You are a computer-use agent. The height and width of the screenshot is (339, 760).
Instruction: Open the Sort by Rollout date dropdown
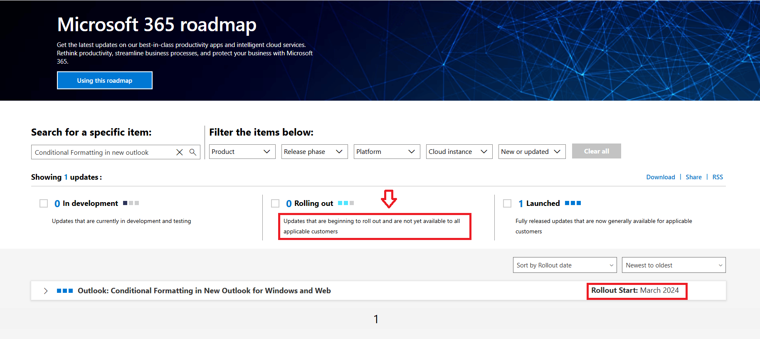point(565,265)
